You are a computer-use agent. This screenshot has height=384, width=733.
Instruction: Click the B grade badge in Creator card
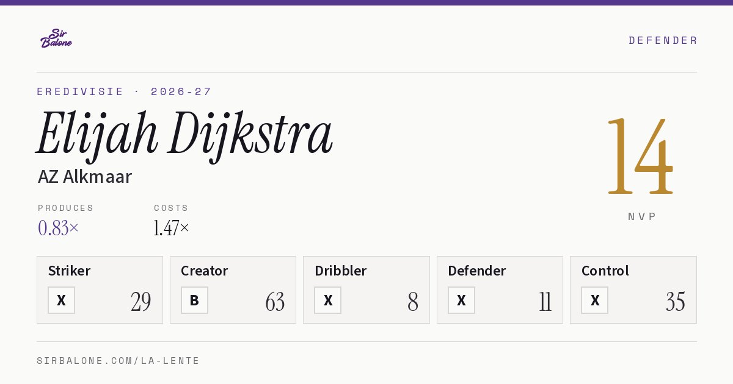(194, 300)
